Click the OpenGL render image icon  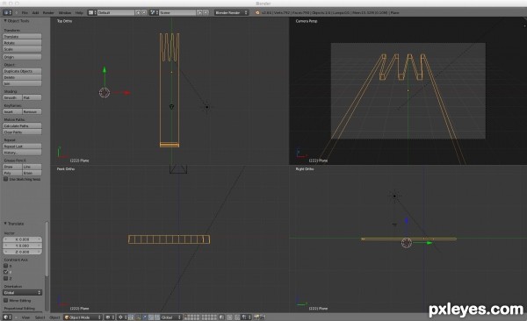(x=256, y=317)
